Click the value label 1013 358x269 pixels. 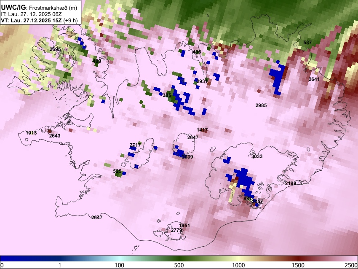31,133
